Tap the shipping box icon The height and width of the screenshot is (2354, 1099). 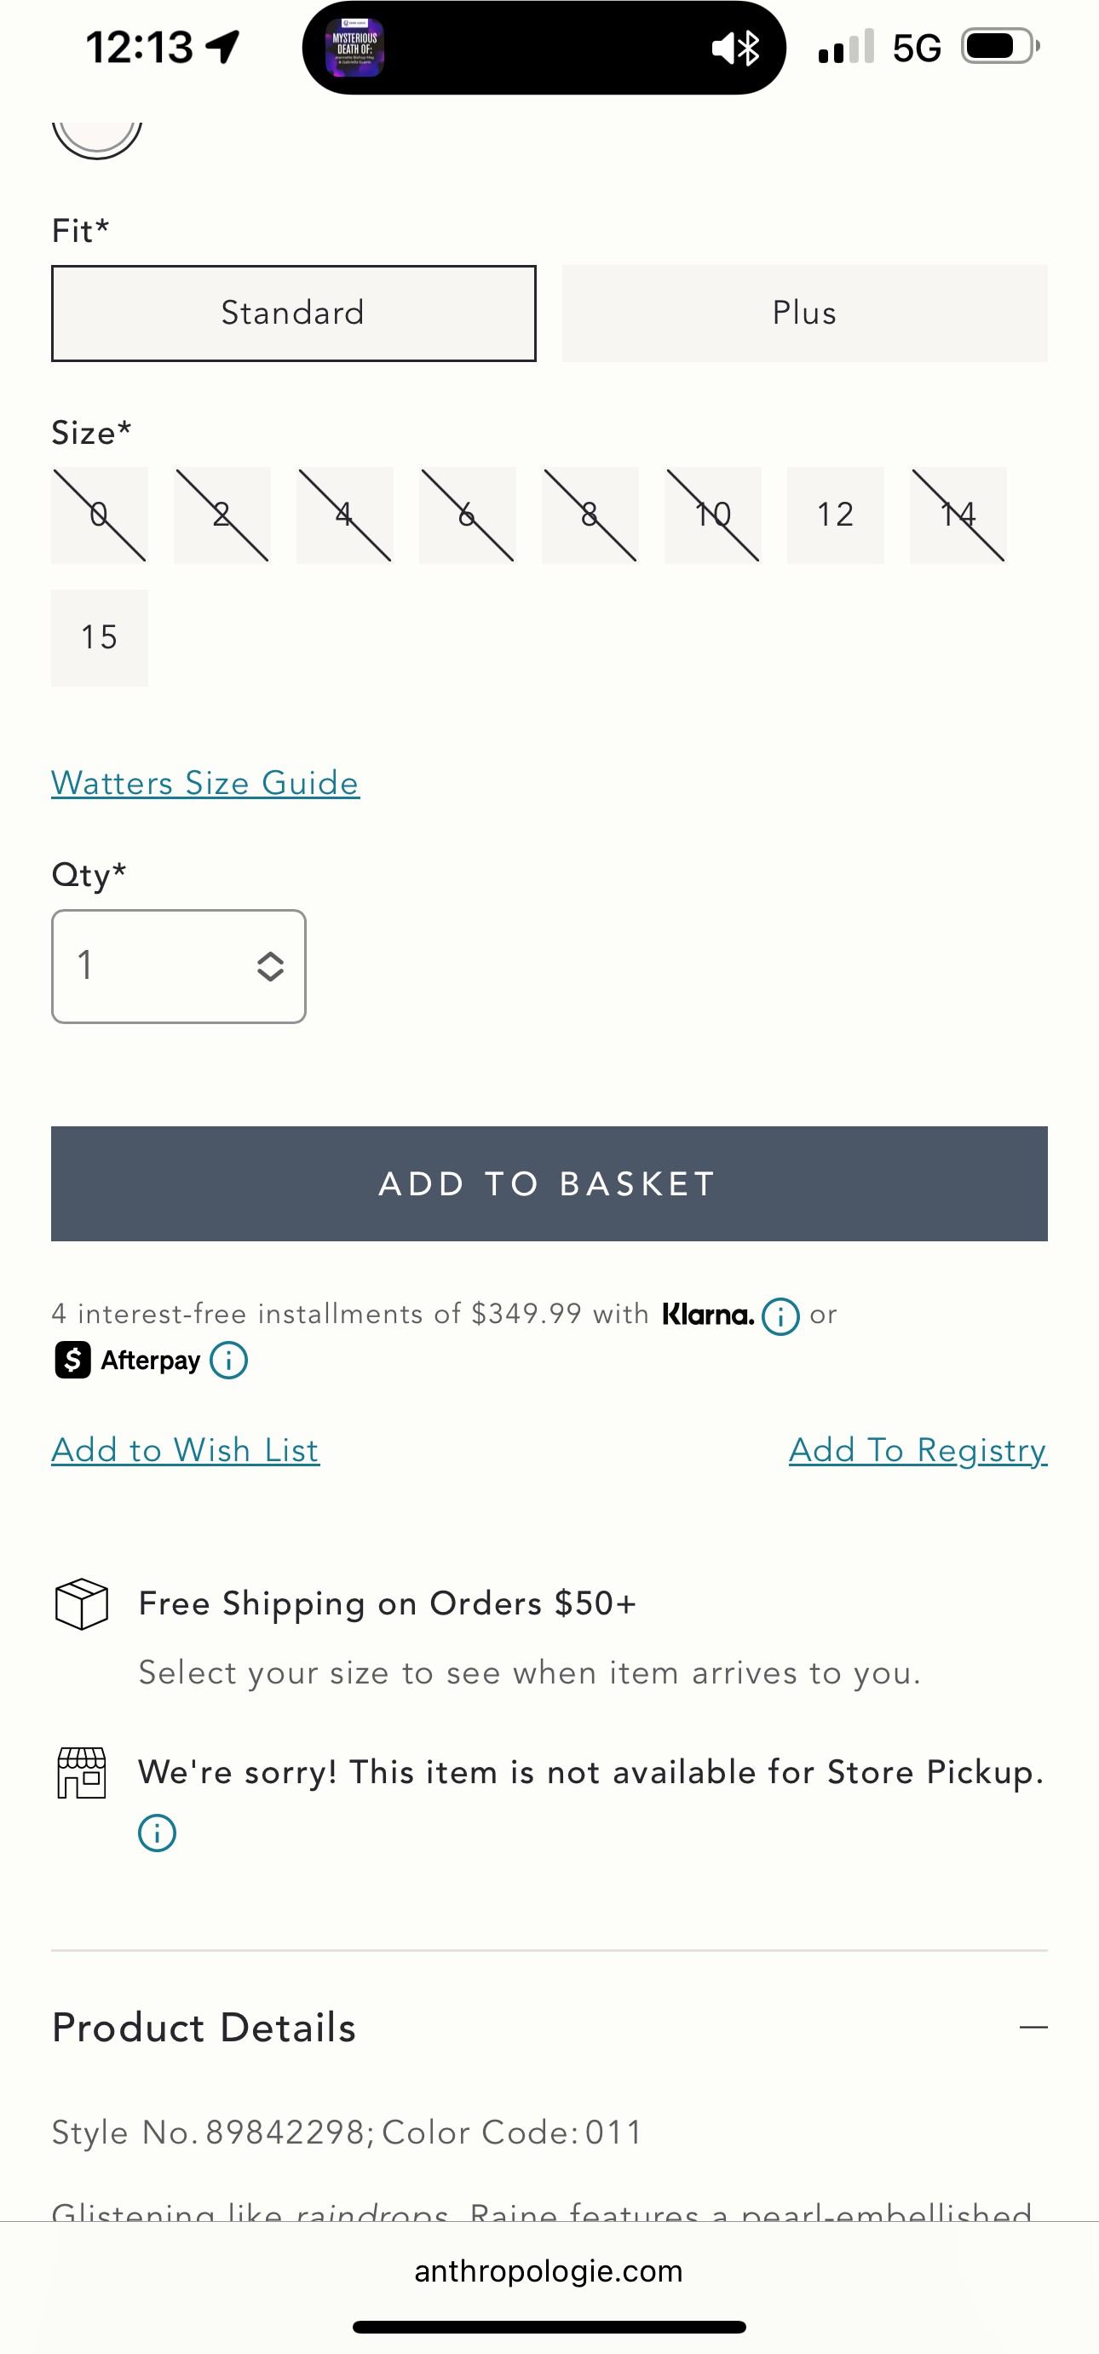81,1603
